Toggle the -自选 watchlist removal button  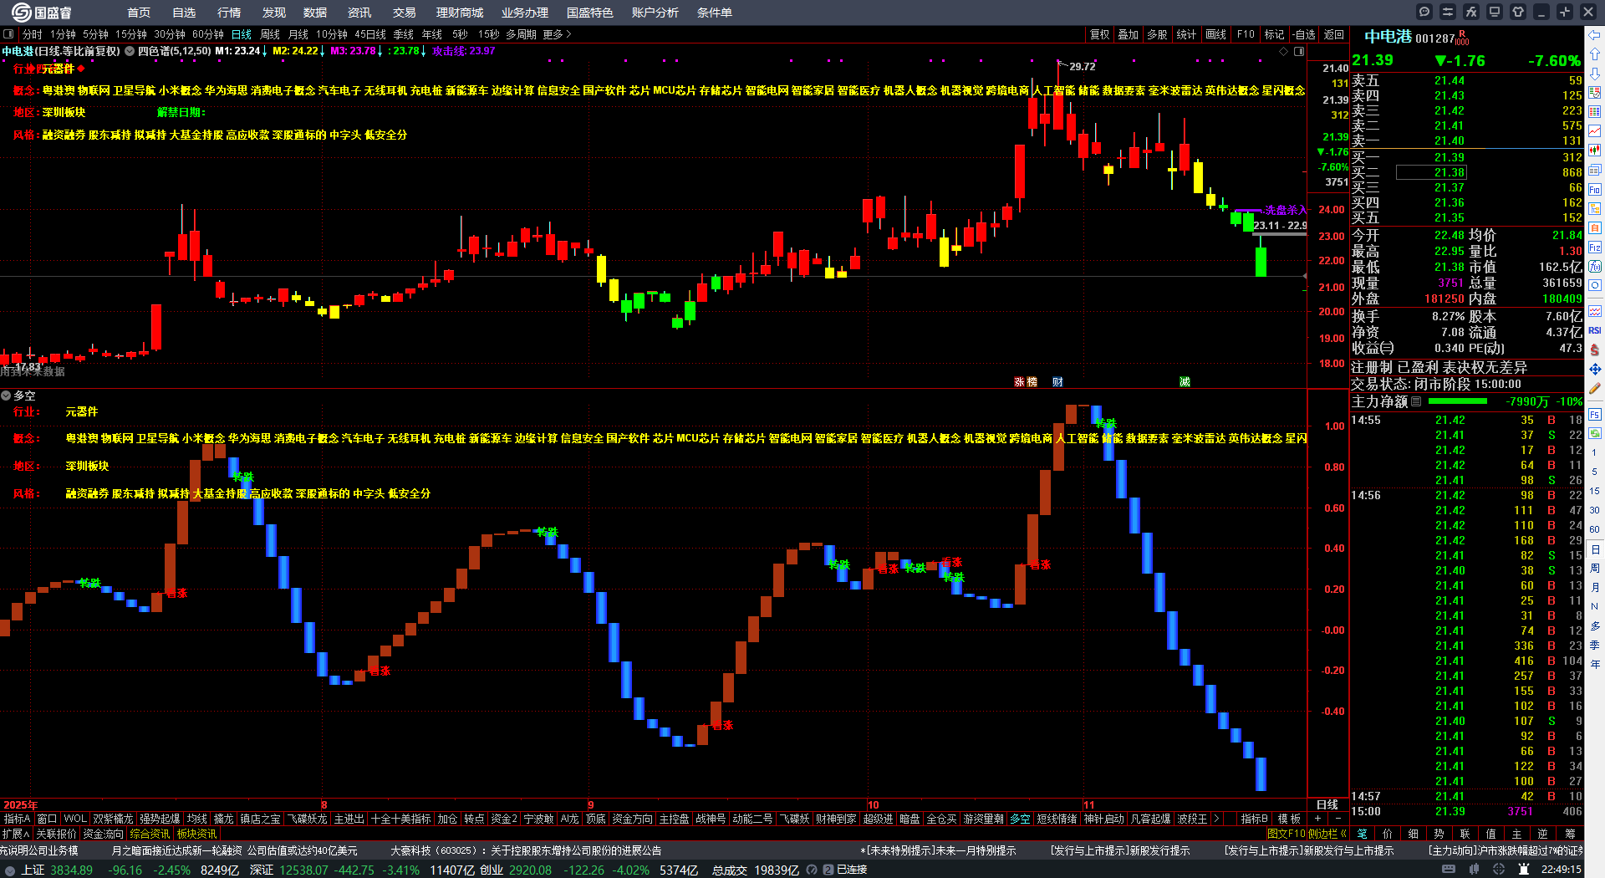pos(1304,34)
